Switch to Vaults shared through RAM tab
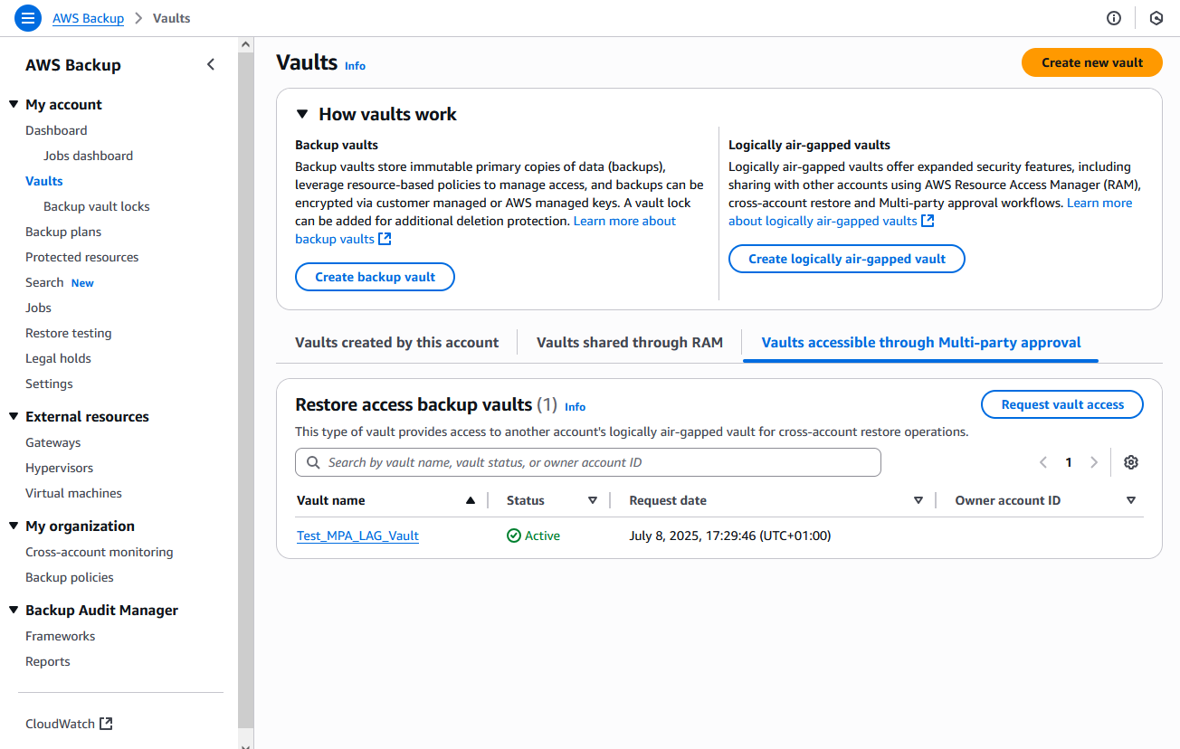 coord(630,343)
